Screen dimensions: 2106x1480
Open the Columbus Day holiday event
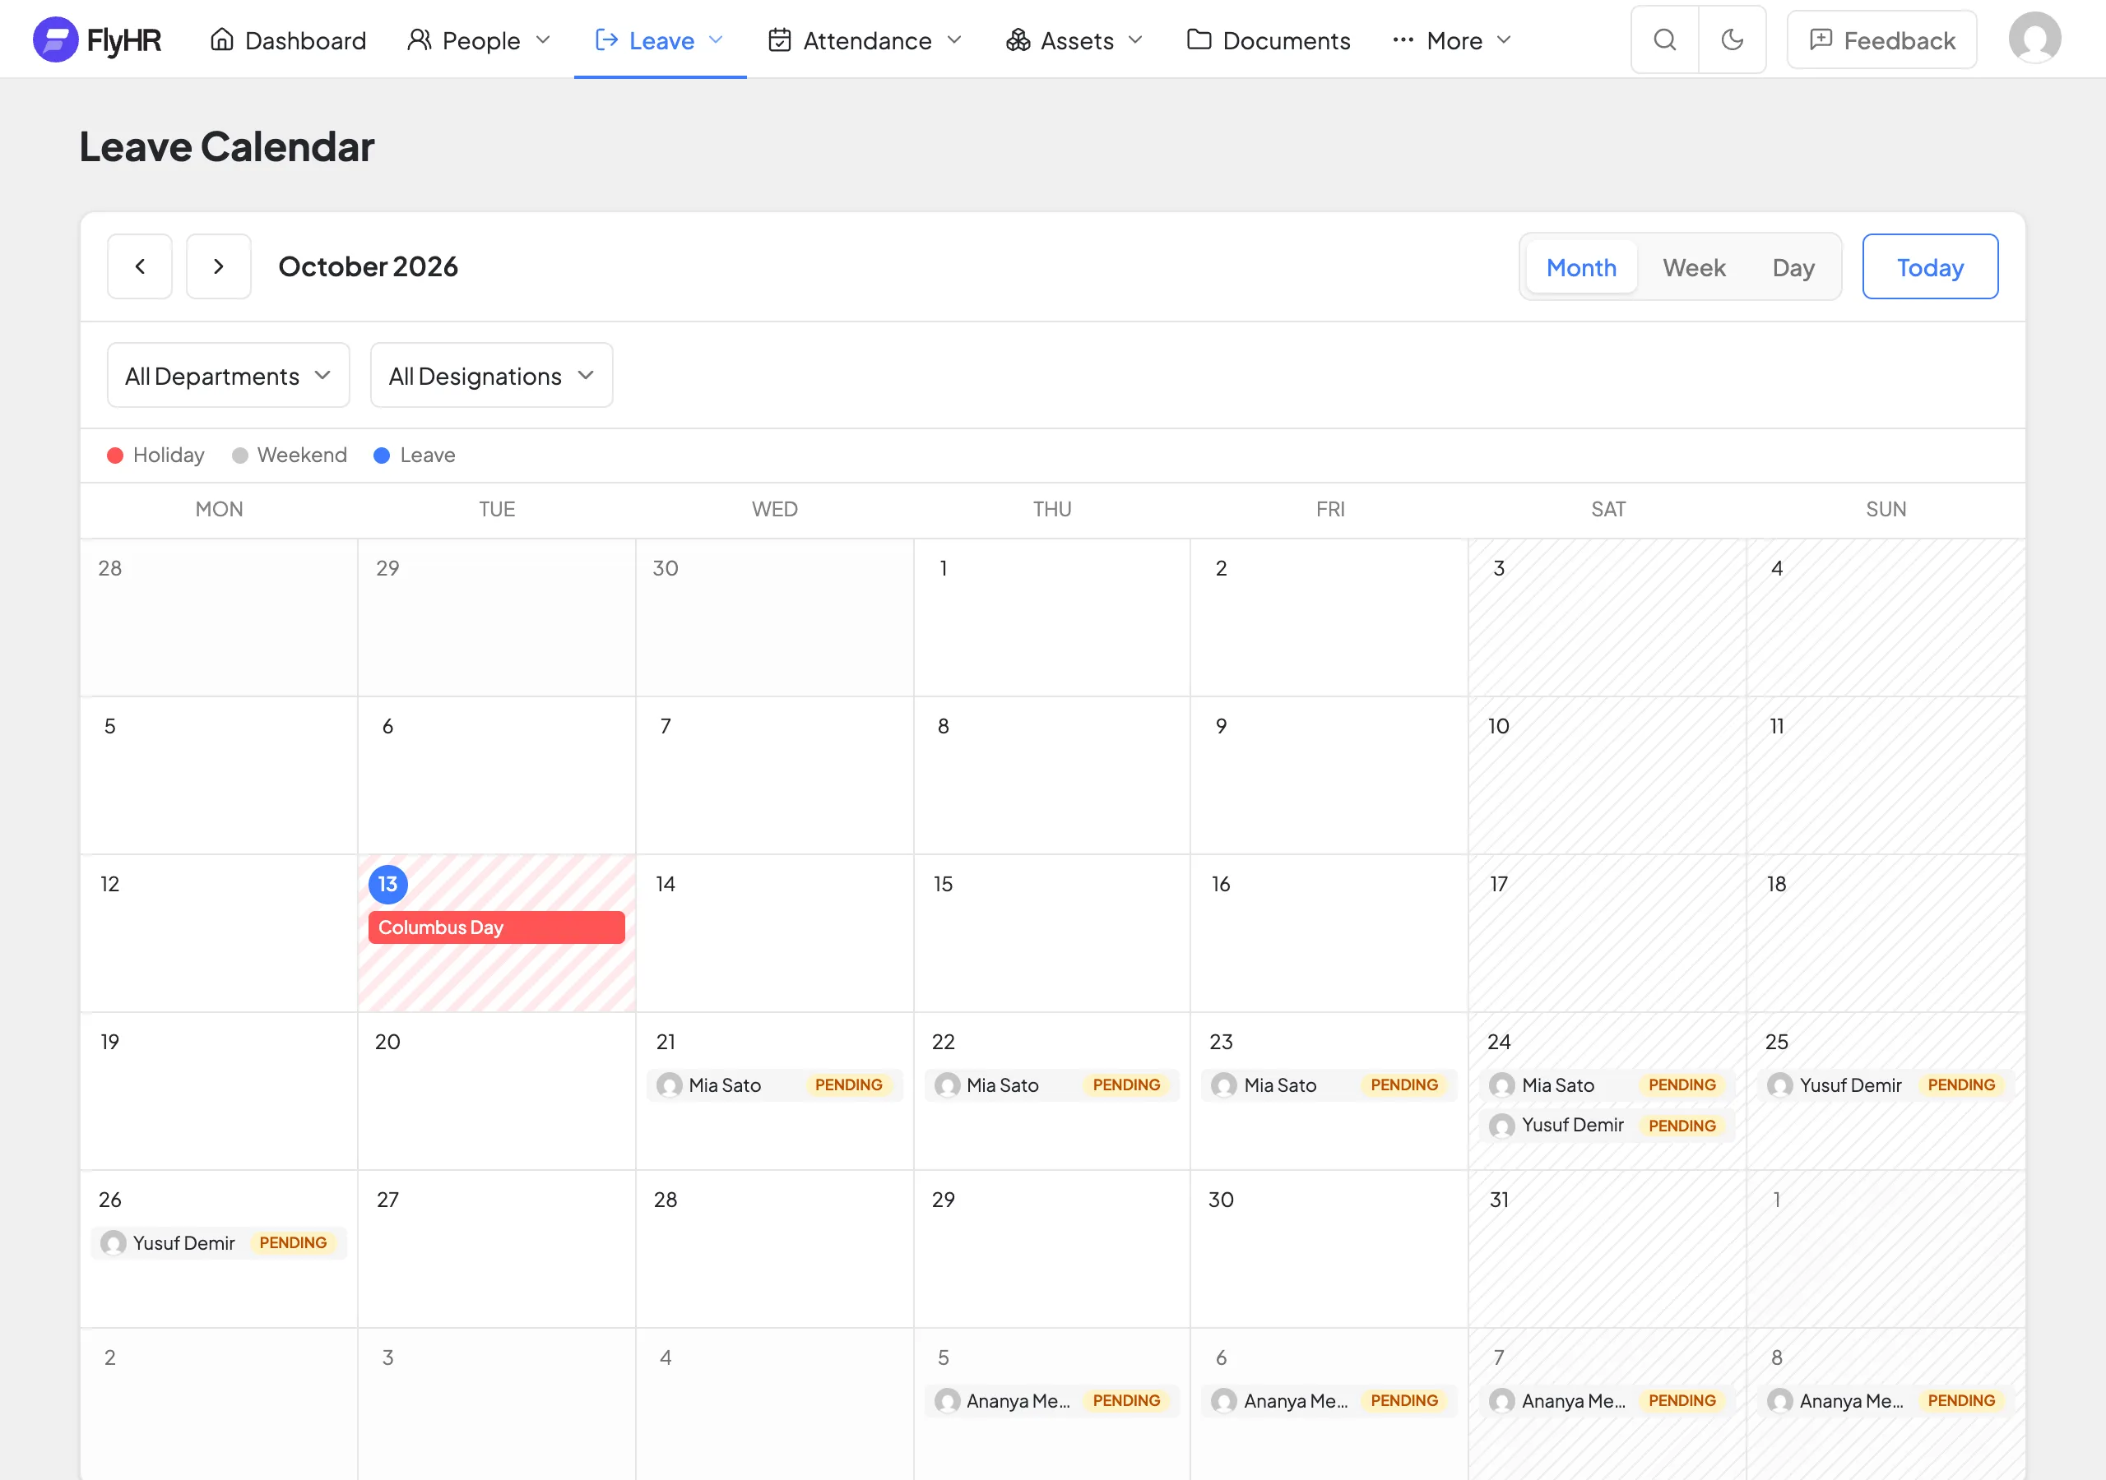[x=496, y=927]
